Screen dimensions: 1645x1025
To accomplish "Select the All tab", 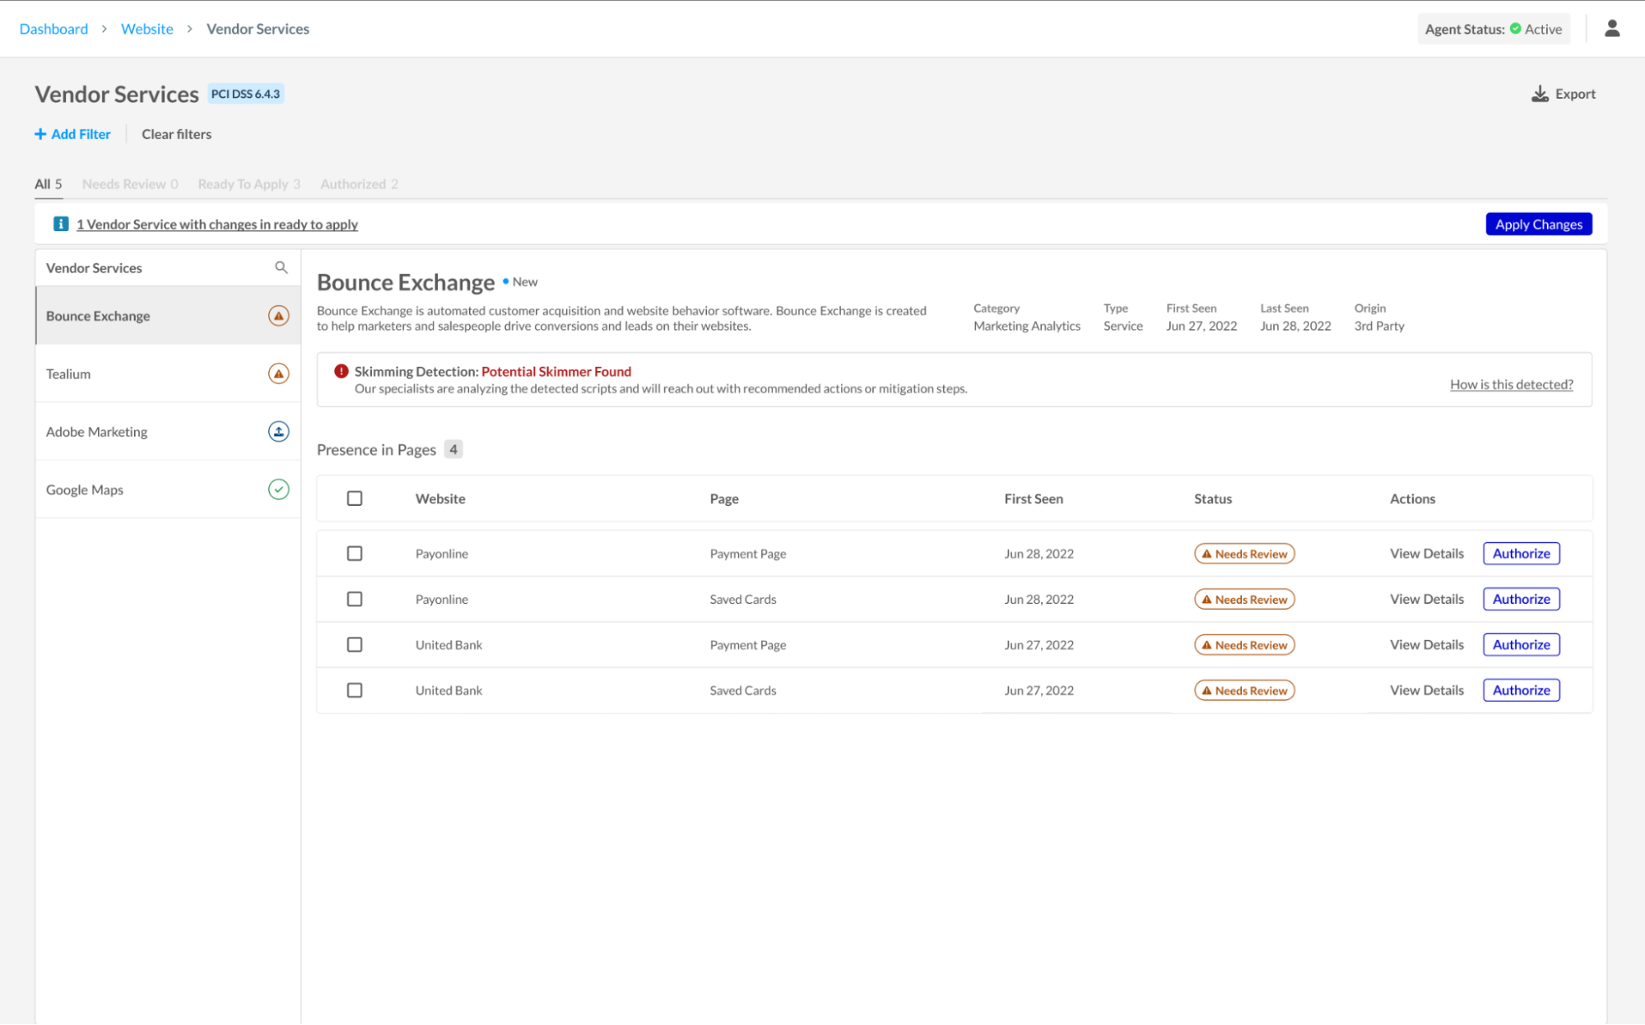I will click(47, 183).
